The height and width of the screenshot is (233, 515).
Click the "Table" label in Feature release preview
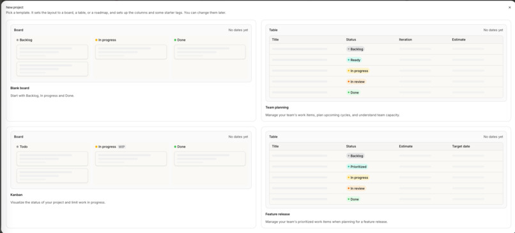[273, 137]
